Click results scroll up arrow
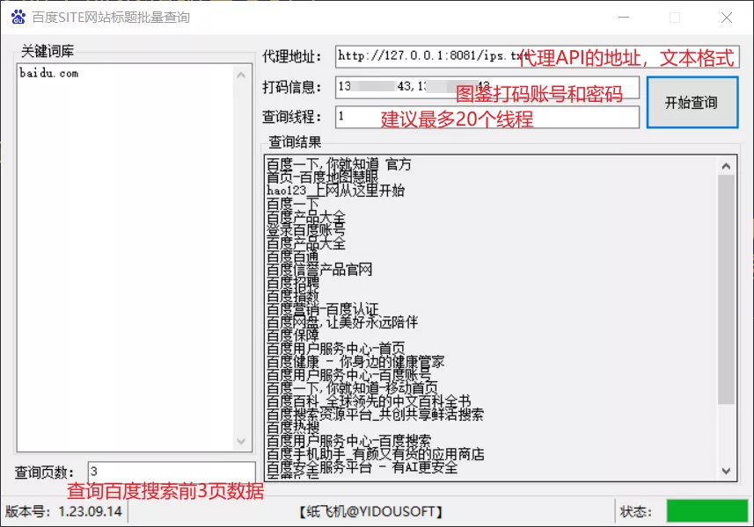Image resolution: width=754 pixels, height=527 pixels. (x=726, y=166)
